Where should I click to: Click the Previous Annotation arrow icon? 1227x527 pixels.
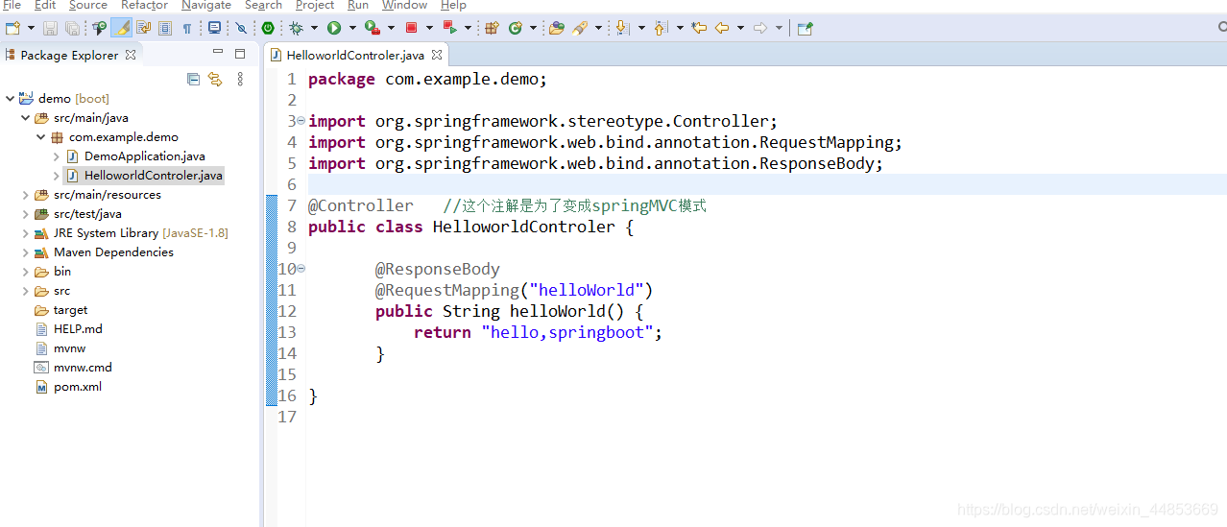pyautogui.click(x=661, y=28)
